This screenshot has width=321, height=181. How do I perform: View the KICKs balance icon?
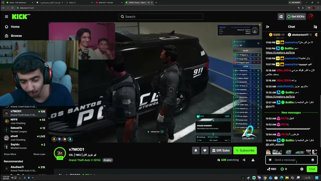pyautogui.click(x=282, y=169)
